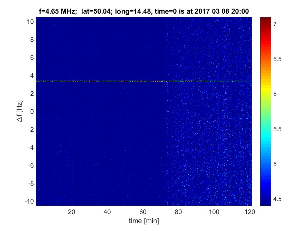
Task: Click the x-axis tick label 120
Action: [250, 212]
